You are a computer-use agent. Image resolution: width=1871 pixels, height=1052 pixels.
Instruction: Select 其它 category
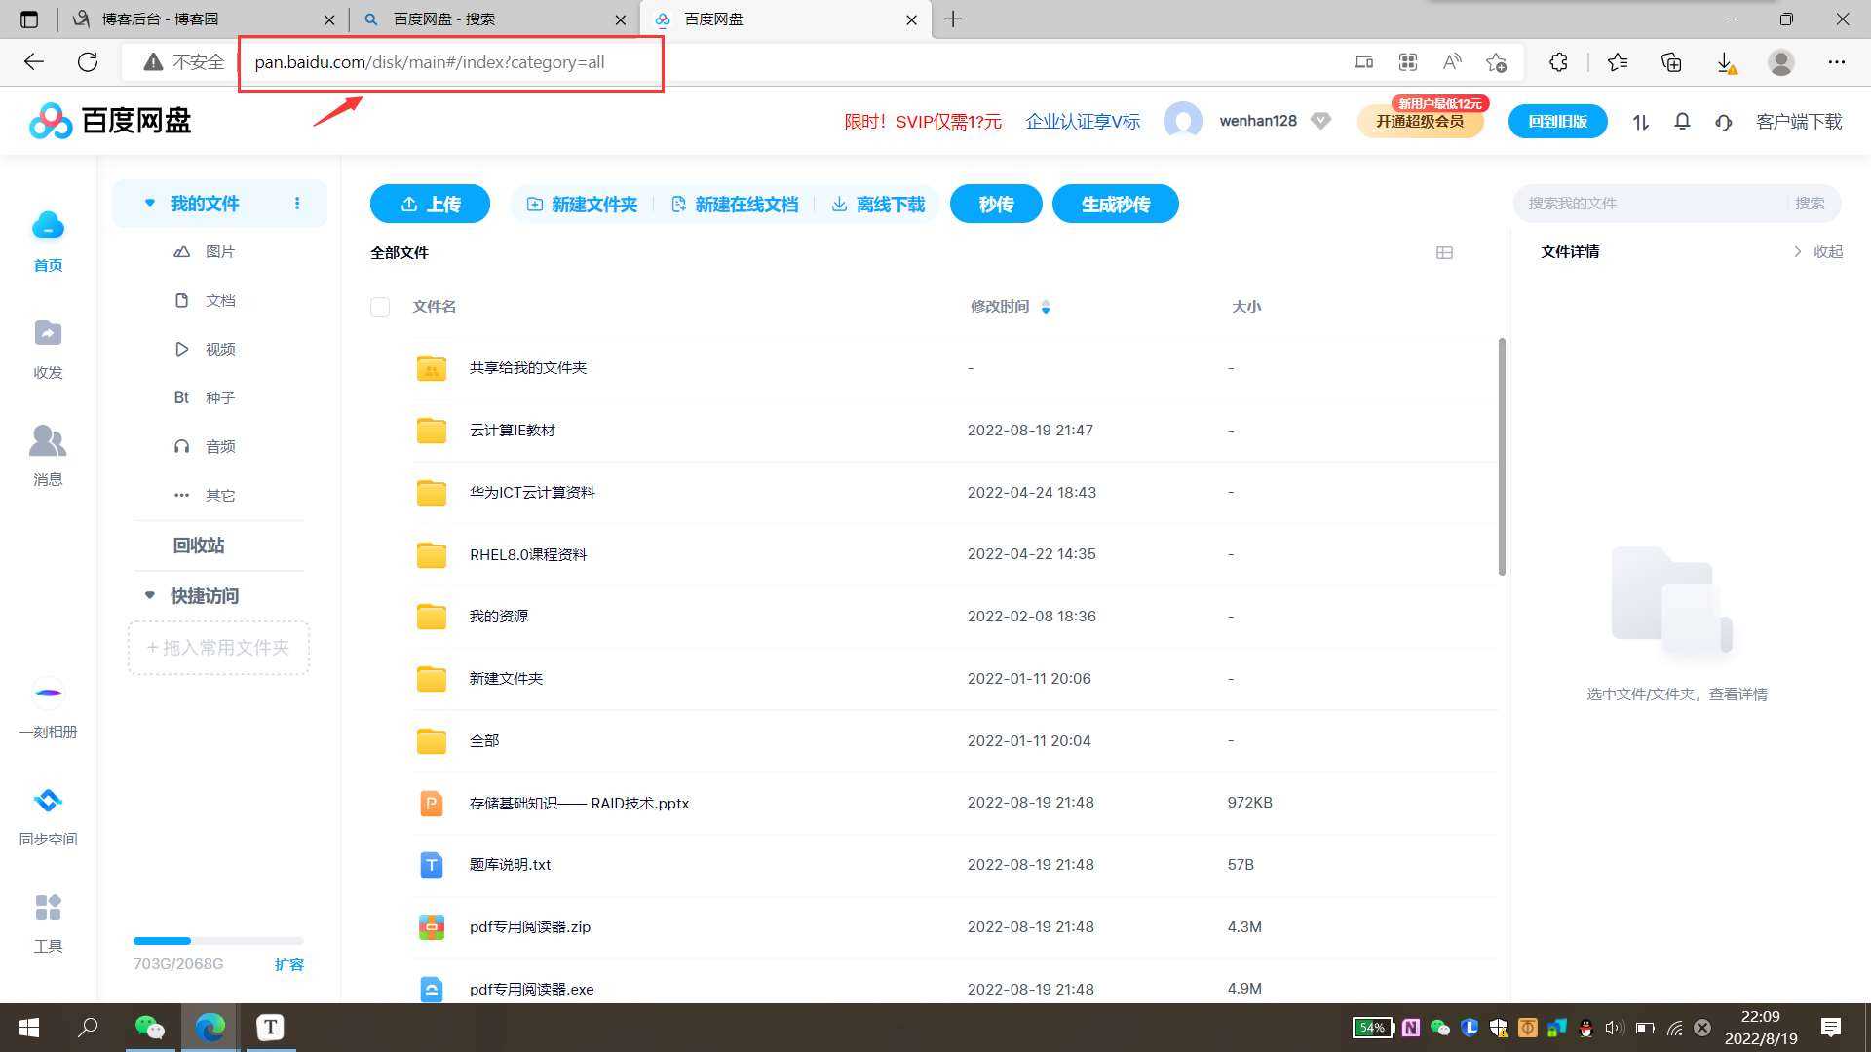click(x=205, y=495)
